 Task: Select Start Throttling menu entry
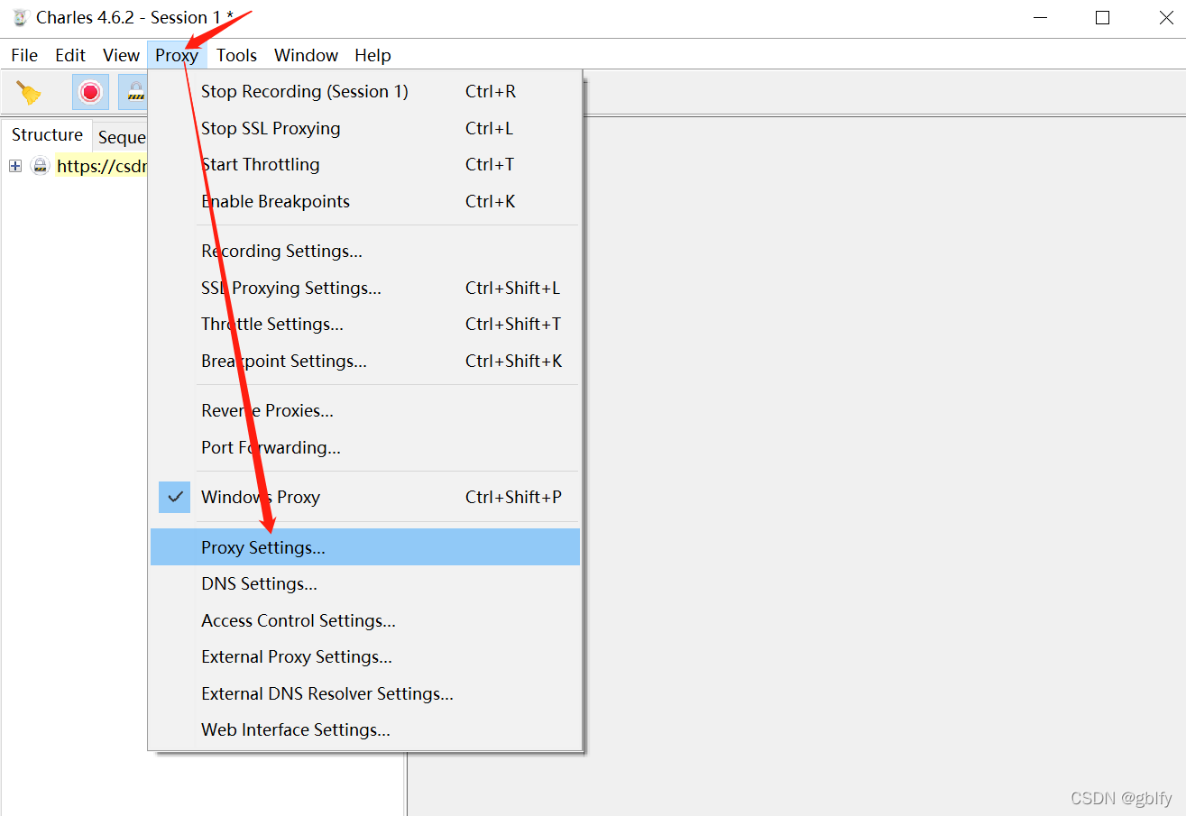pyautogui.click(x=365, y=165)
